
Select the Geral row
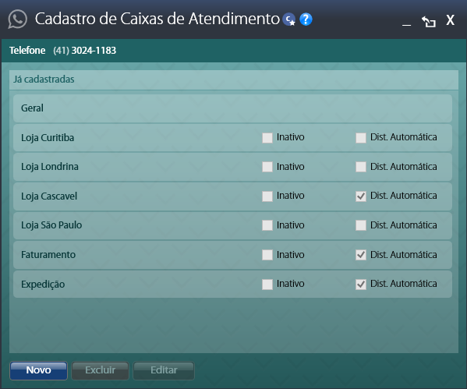(232, 108)
